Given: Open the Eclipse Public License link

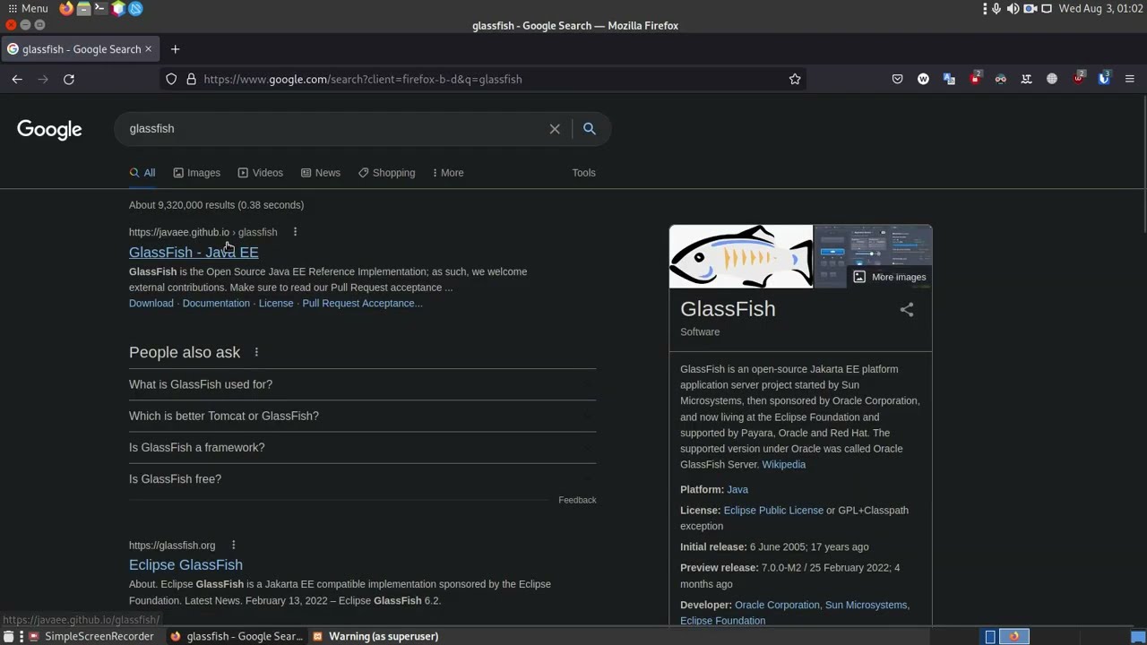Looking at the screenshot, I should 773,511.
